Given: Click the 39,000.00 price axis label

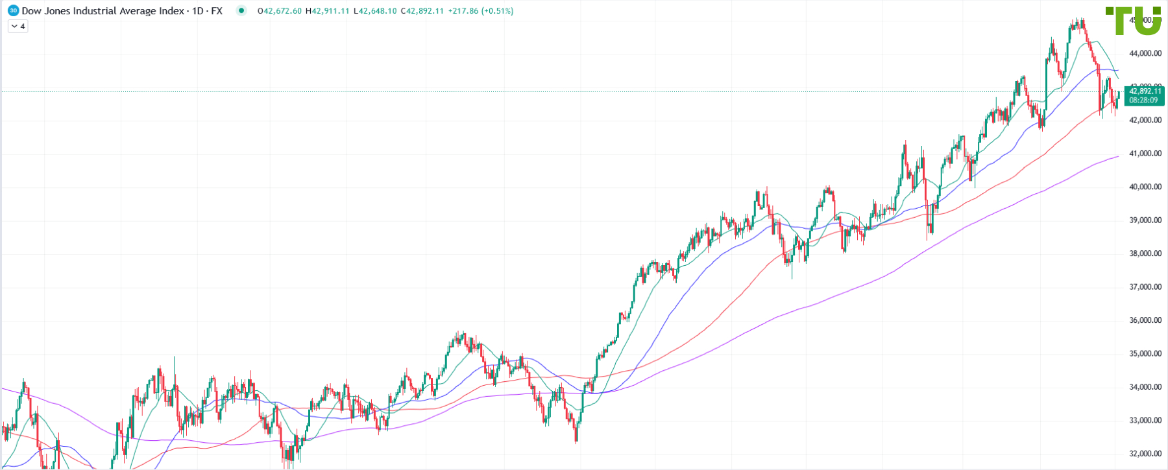Looking at the screenshot, I should (1145, 220).
